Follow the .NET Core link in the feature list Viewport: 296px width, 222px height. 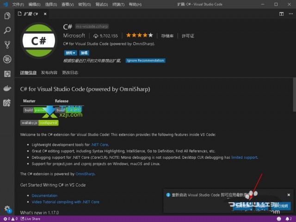coord(100,144)
